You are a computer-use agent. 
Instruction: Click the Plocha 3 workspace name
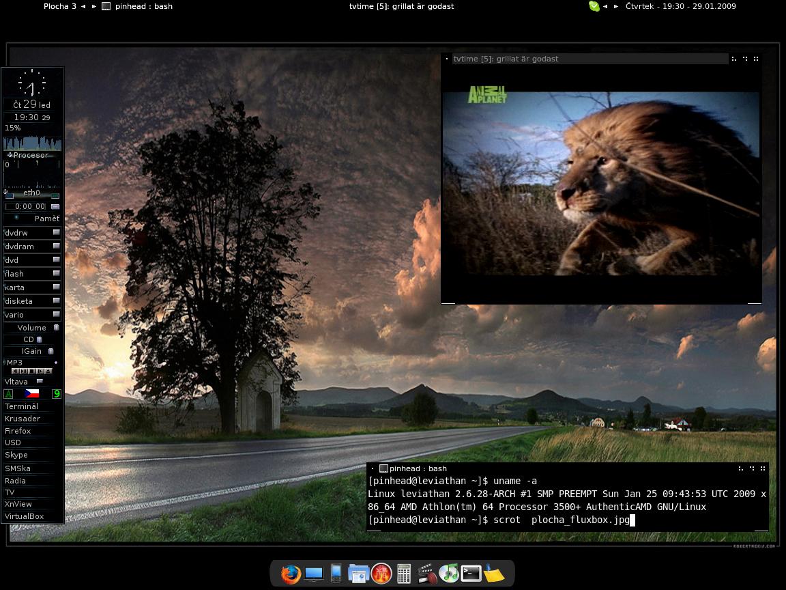(59, 7)
